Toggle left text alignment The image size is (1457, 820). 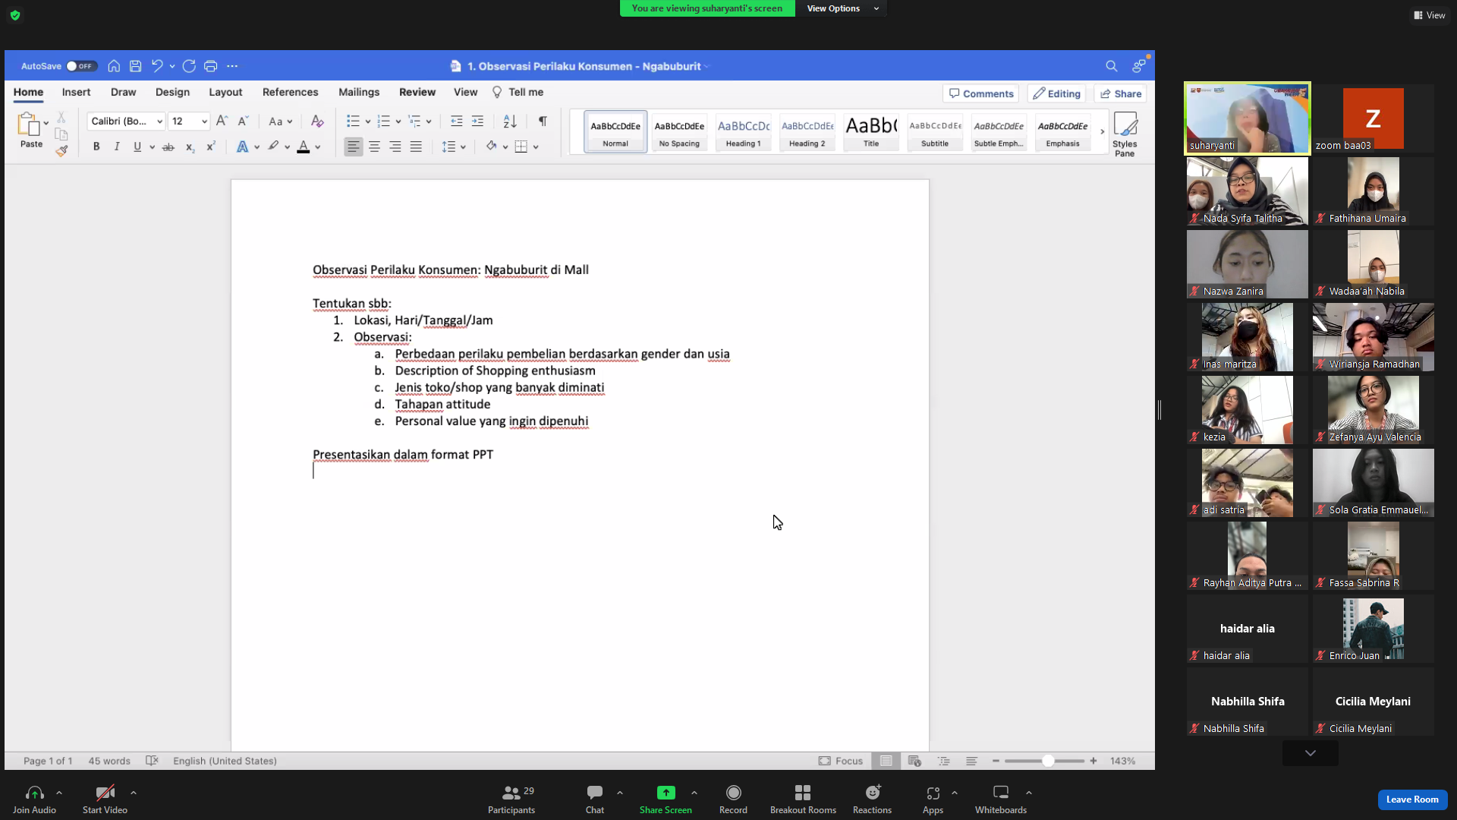pos(353,147)
